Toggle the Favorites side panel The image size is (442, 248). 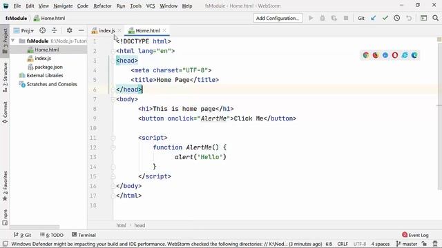click(x=5, y=186)
